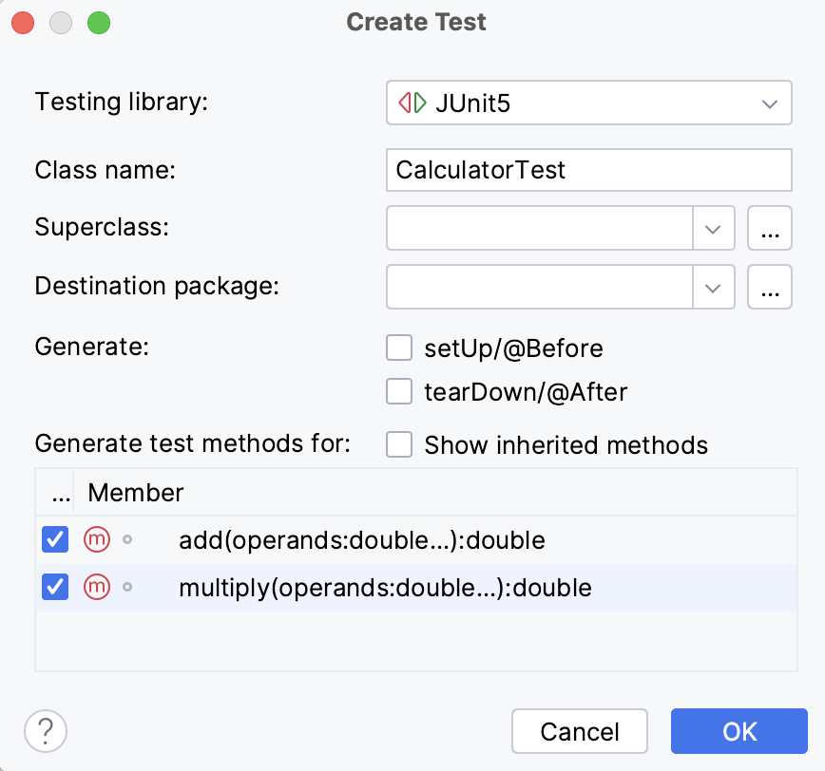Uncheck the add method test generation
This screenshot has width=825, height=771.
click(54, 539)
